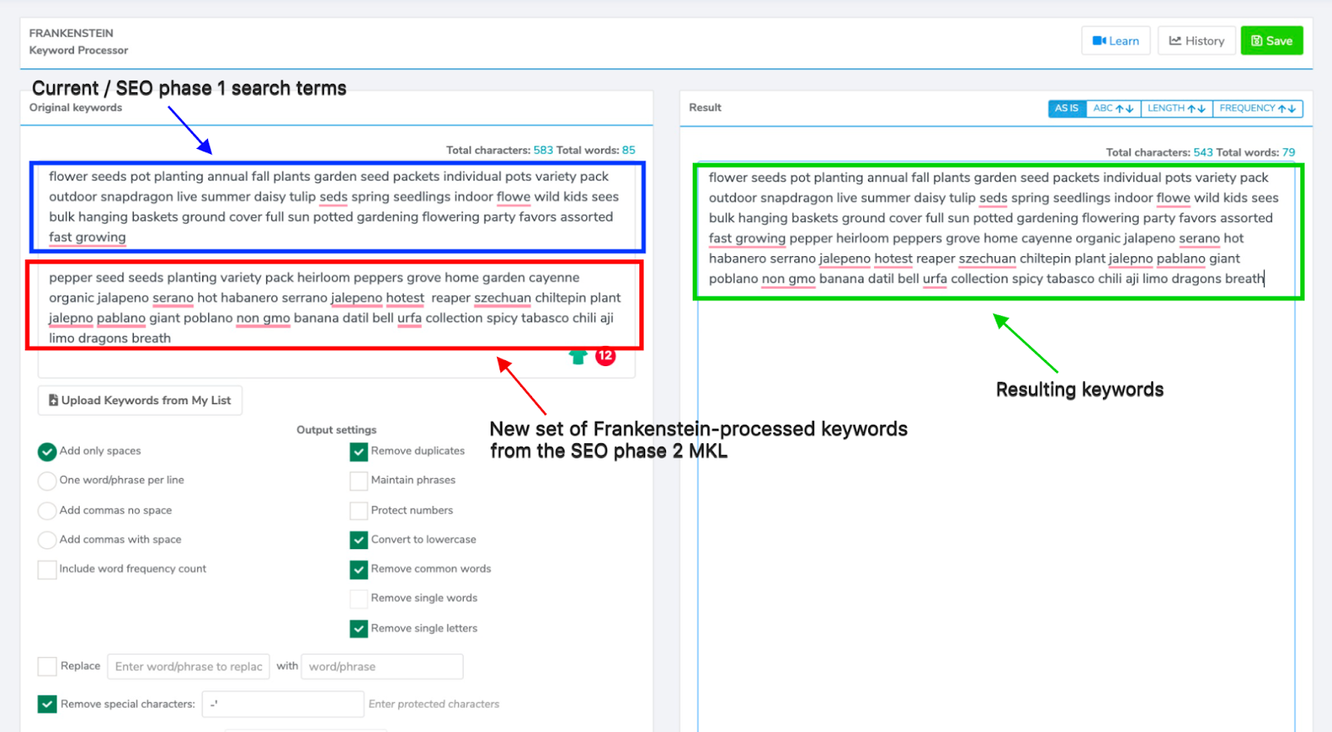Toggle the Remove duplicates checkbox

tap(359, 452)
